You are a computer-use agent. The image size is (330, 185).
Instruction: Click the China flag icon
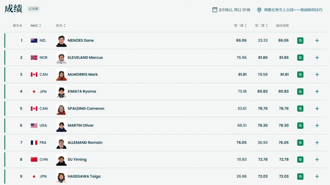34,159
